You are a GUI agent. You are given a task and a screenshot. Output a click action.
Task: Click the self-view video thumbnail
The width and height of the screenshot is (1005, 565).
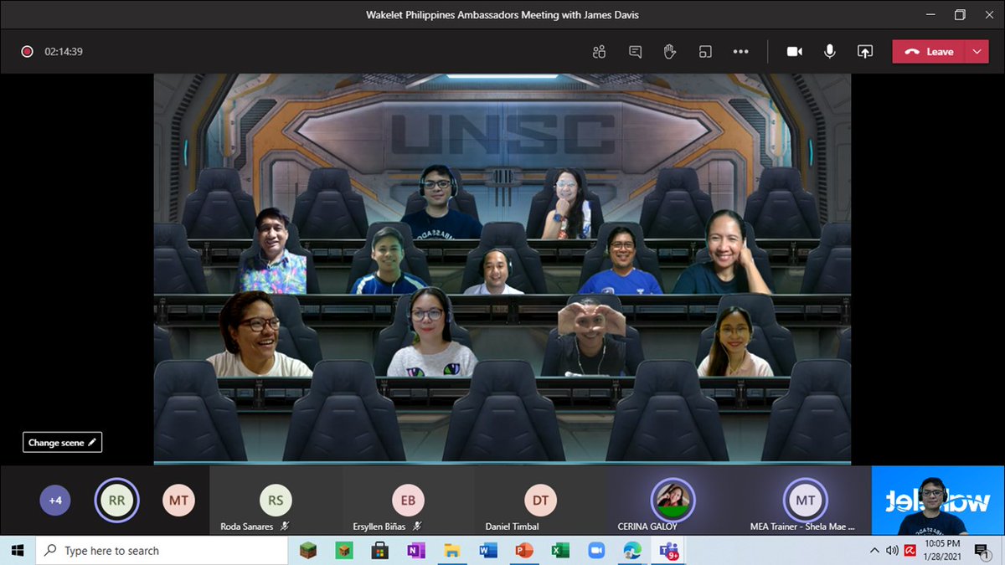[938, 501]
